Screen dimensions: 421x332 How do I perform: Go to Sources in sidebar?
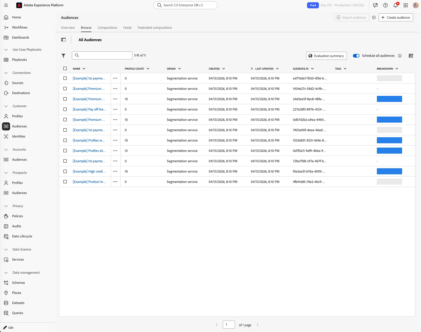tap(18, 83)
